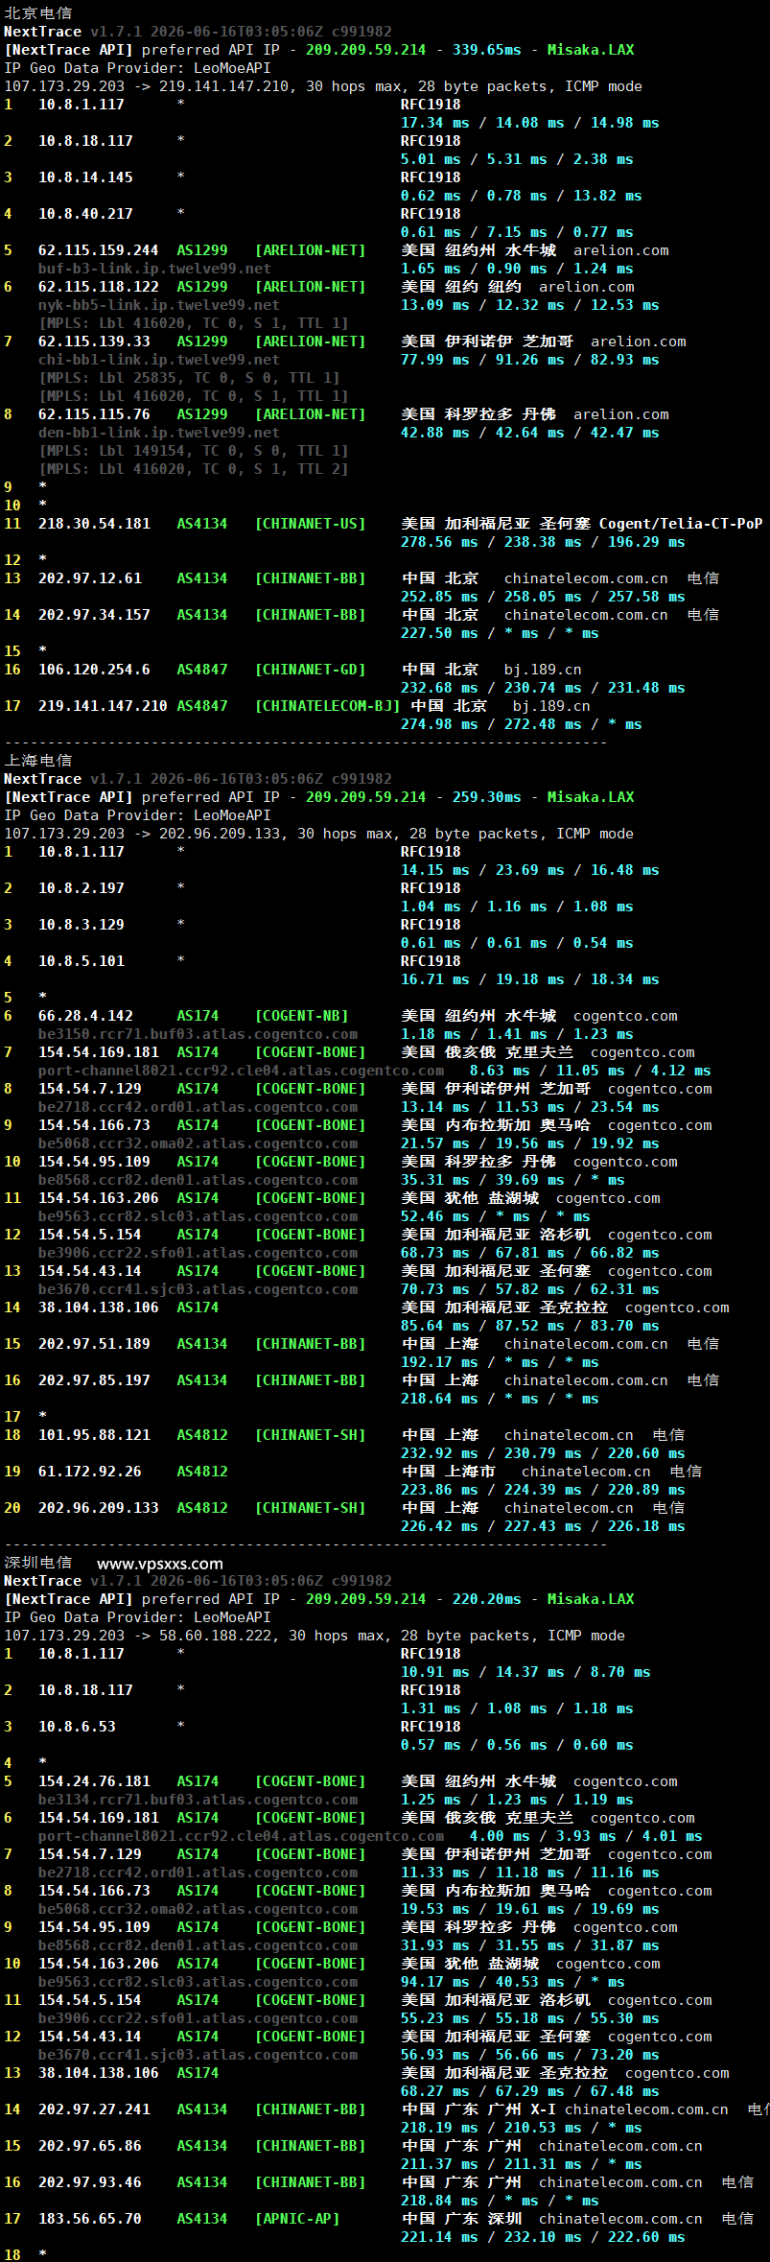Select IP address 202.97.12.61
This screenshot has height=2262, width=770.
pyautogui.click(x=90, y=577)
